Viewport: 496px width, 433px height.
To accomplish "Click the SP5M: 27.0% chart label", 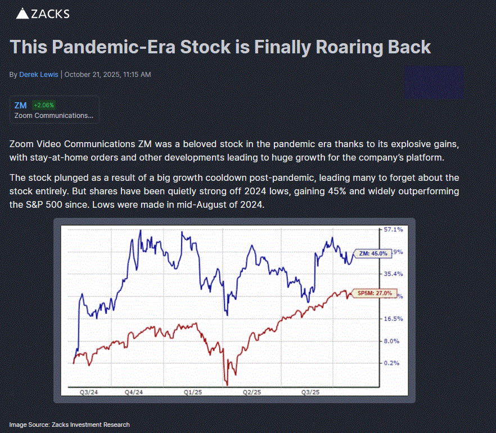I will click(374, 293).
